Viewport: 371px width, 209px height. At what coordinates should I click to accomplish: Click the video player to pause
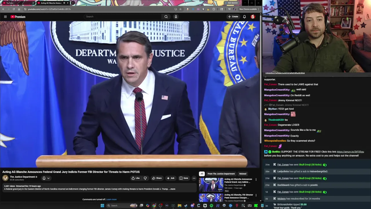(x=130, y=94)
